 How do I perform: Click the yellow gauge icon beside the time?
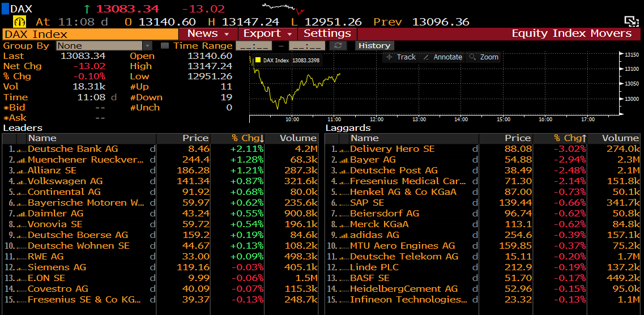pos(20,22)
